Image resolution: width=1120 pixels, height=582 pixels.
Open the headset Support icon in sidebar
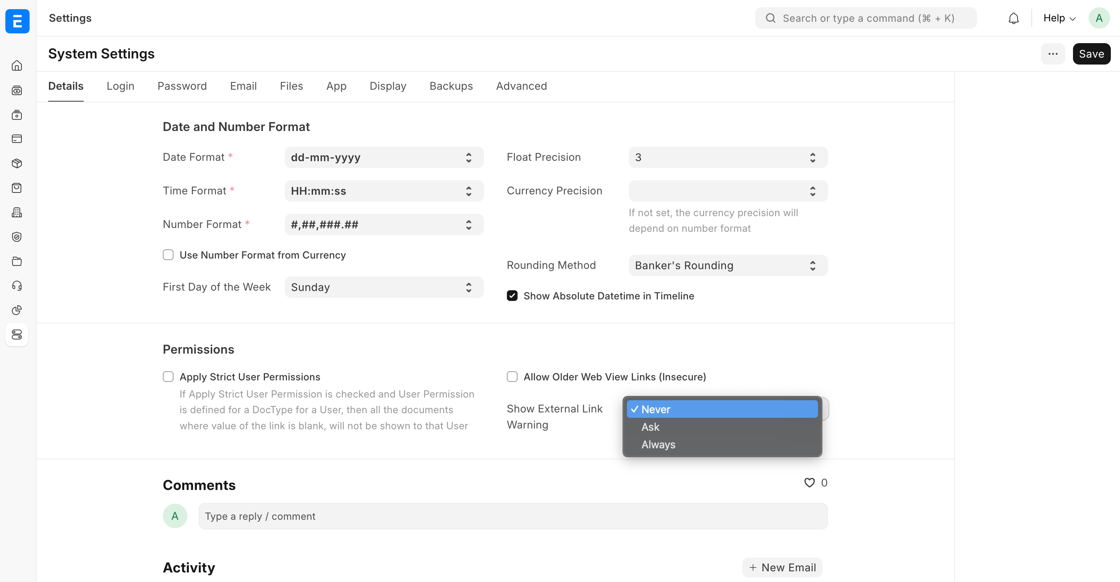17,286
